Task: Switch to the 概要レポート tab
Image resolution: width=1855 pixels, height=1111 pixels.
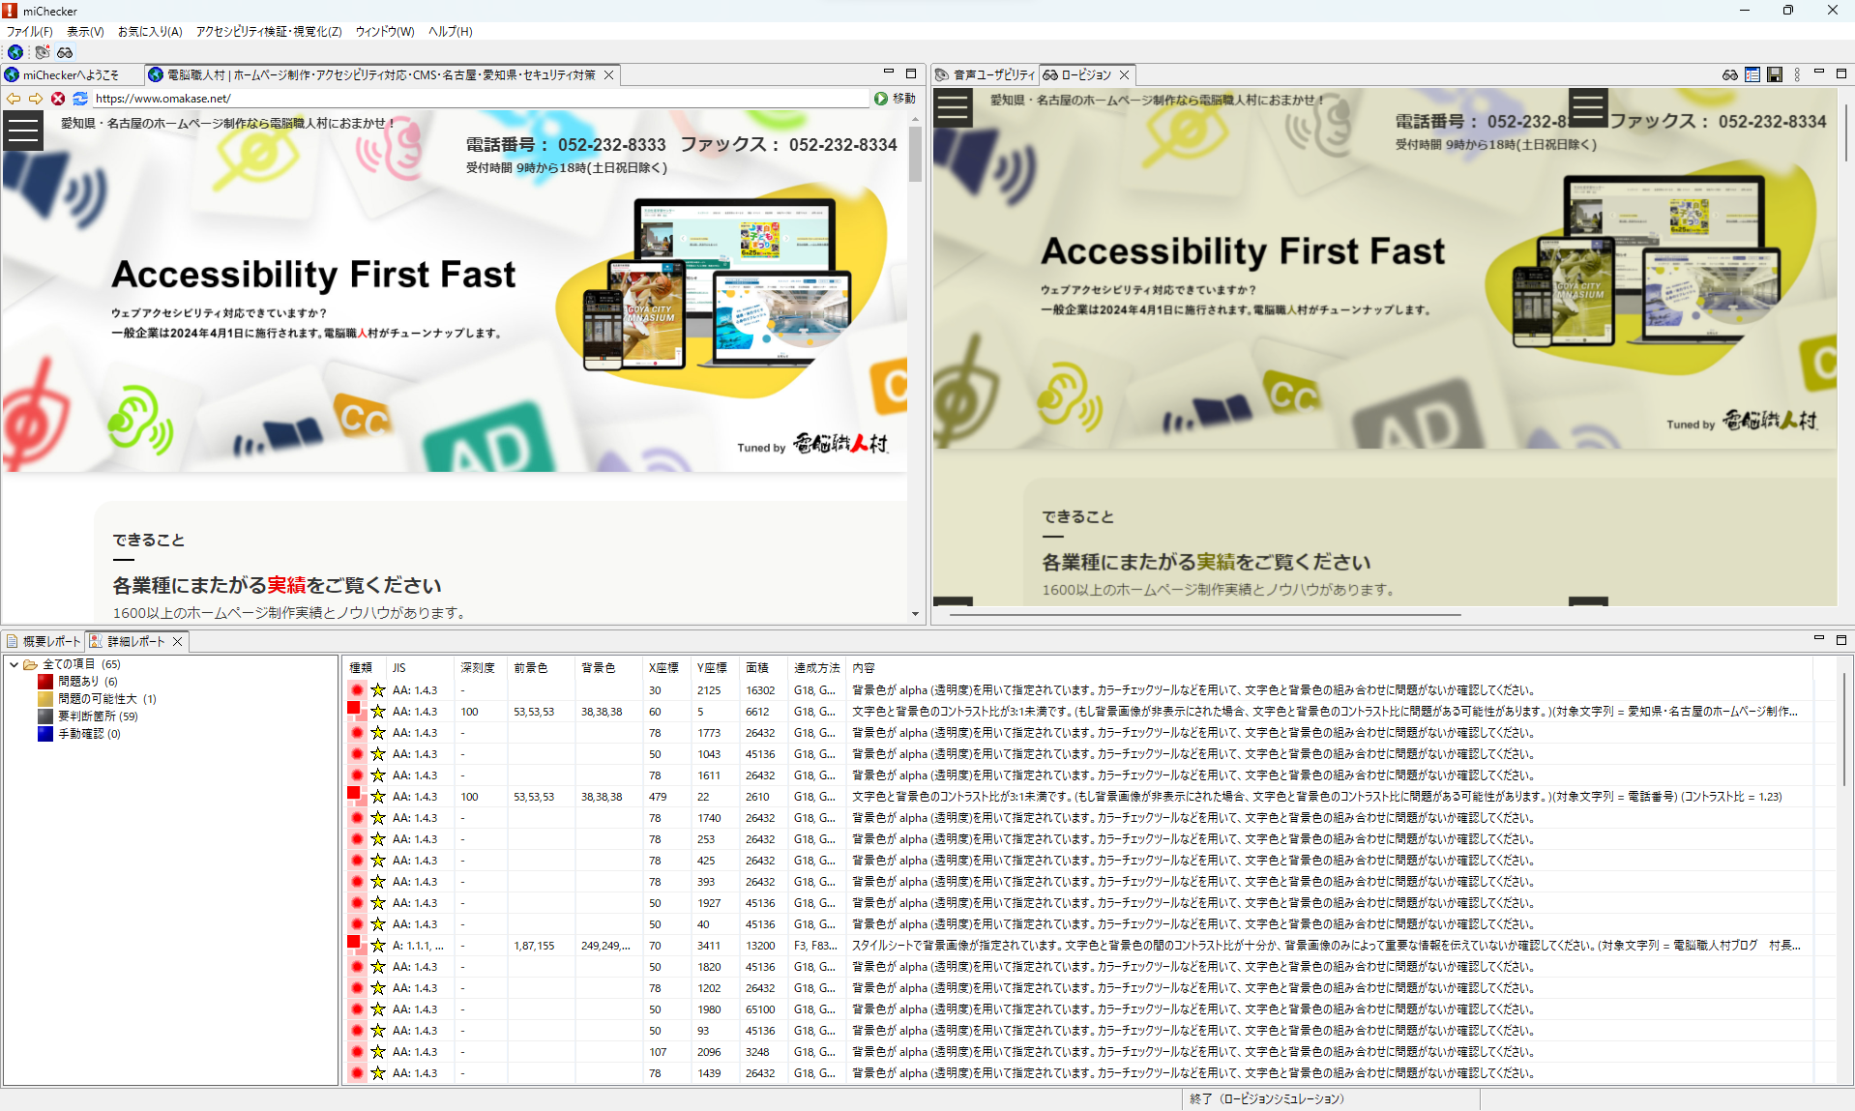Action: pos(44,641)
